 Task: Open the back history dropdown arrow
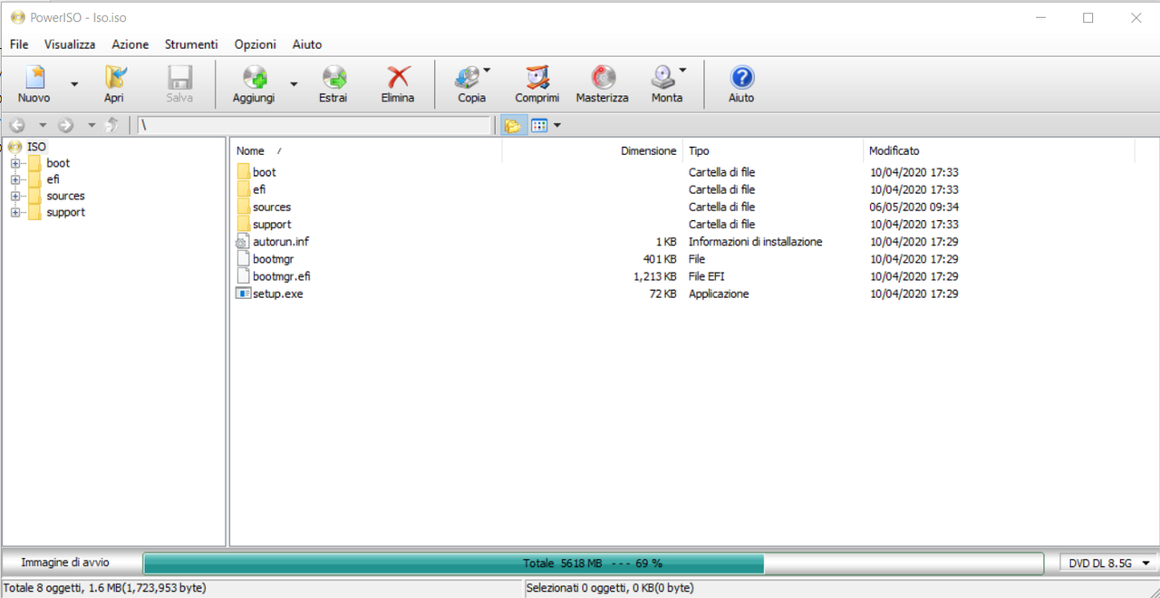pyautogui.click(x=42, y=125)
